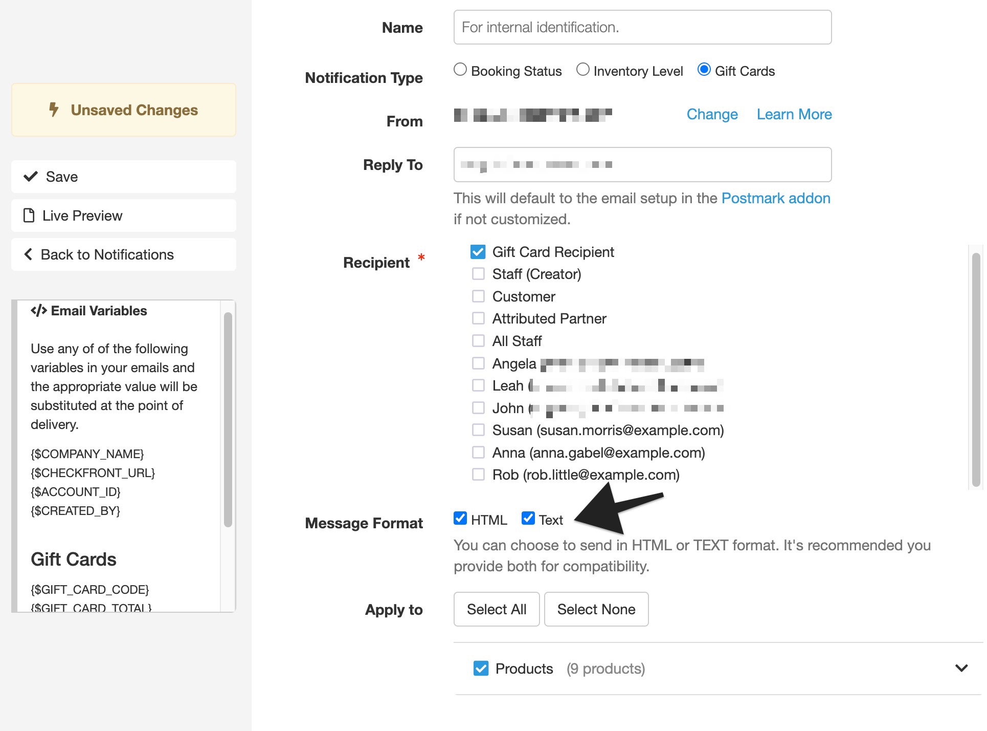Check the Susan recipient box
Screen dimensions: 987x731
(478, 430)
